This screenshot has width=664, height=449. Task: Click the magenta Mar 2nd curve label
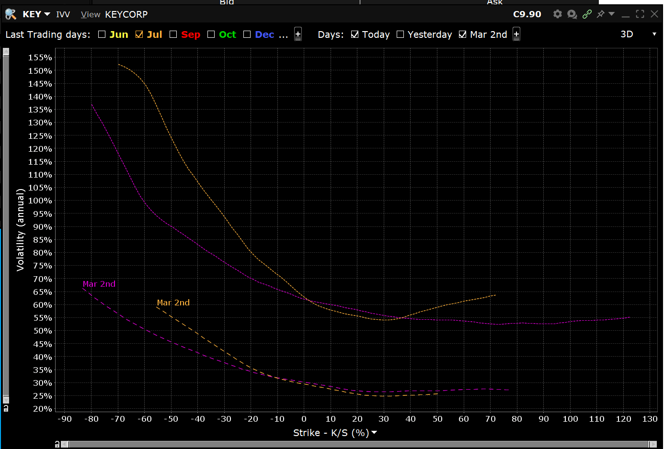[x=99, y=284]
